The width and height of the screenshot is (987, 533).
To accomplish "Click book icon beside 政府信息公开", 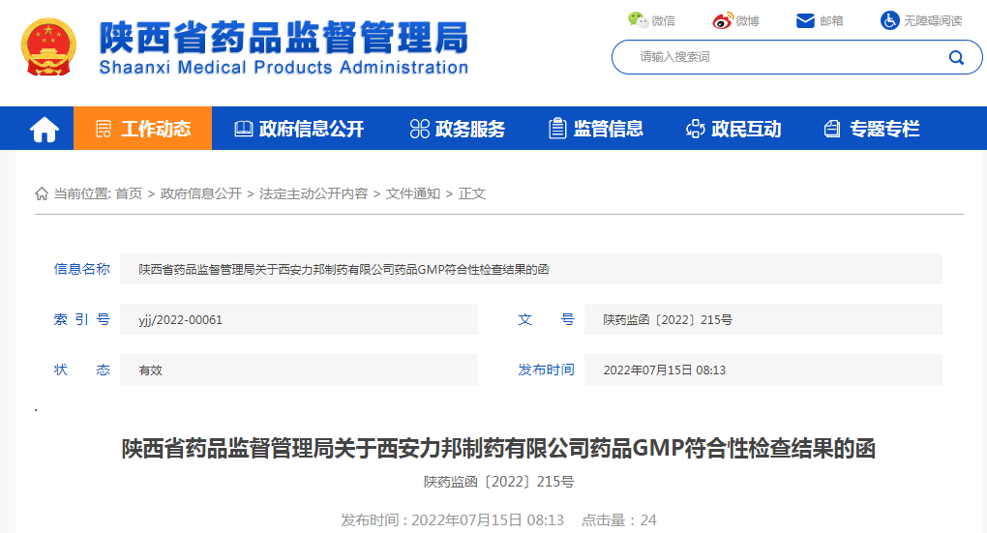I will 244,129.
